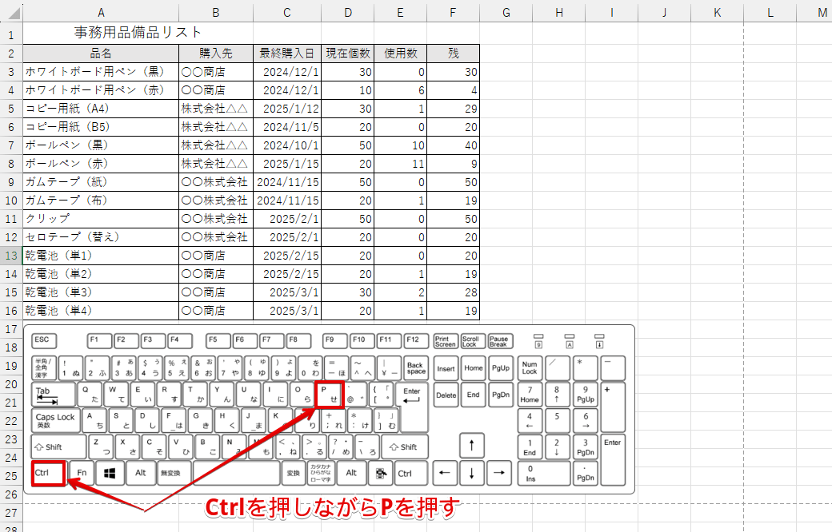Select the 品名 header cell
The height and width of the screenshot is (532, 832).
coord(101,53)
